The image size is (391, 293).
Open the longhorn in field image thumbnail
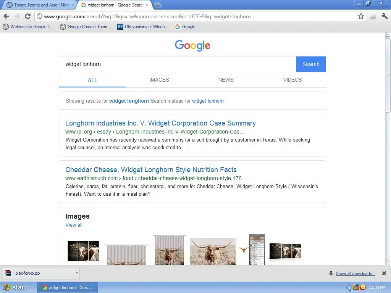212,251
